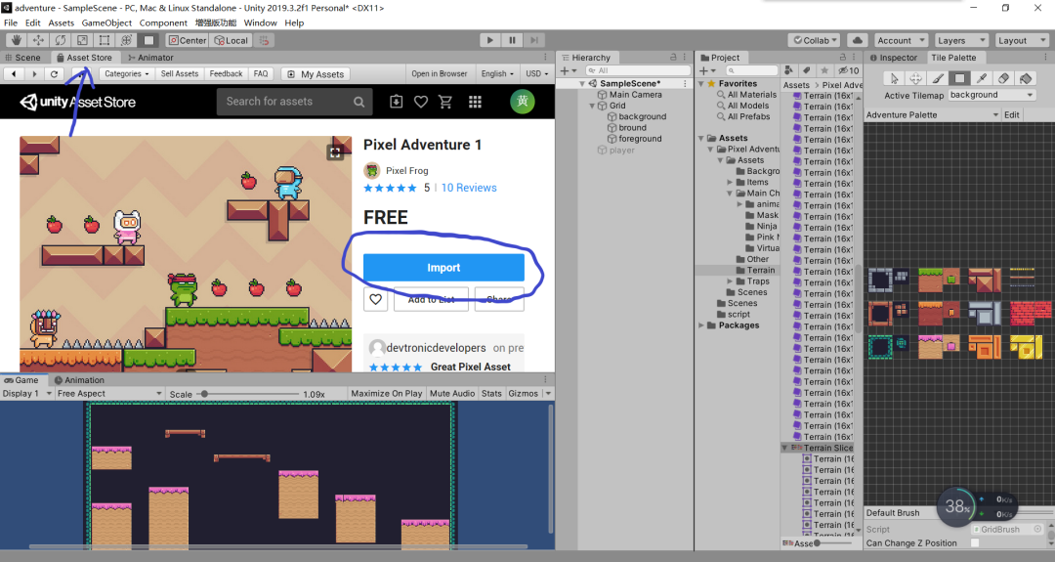Toggle Gizmos in Game view
Image resolution: width=1055 pixels, height=562 pixels.
pyautogui.click(x=523, y=394)
